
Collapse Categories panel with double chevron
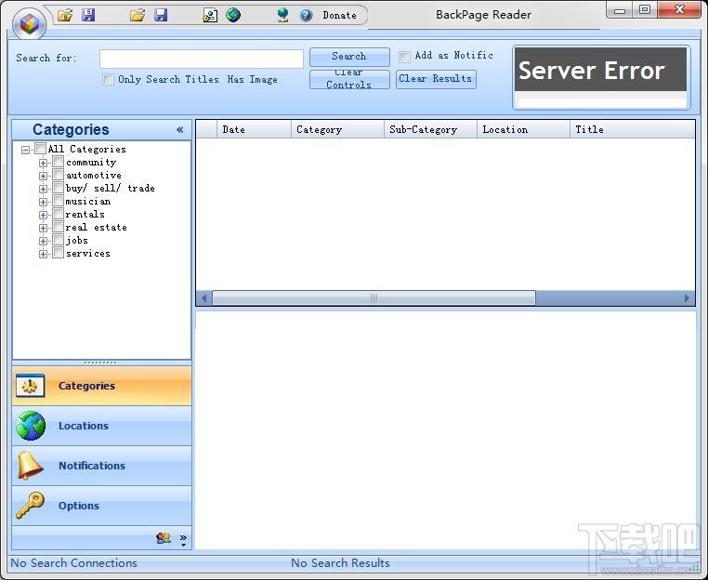point(179,130)
